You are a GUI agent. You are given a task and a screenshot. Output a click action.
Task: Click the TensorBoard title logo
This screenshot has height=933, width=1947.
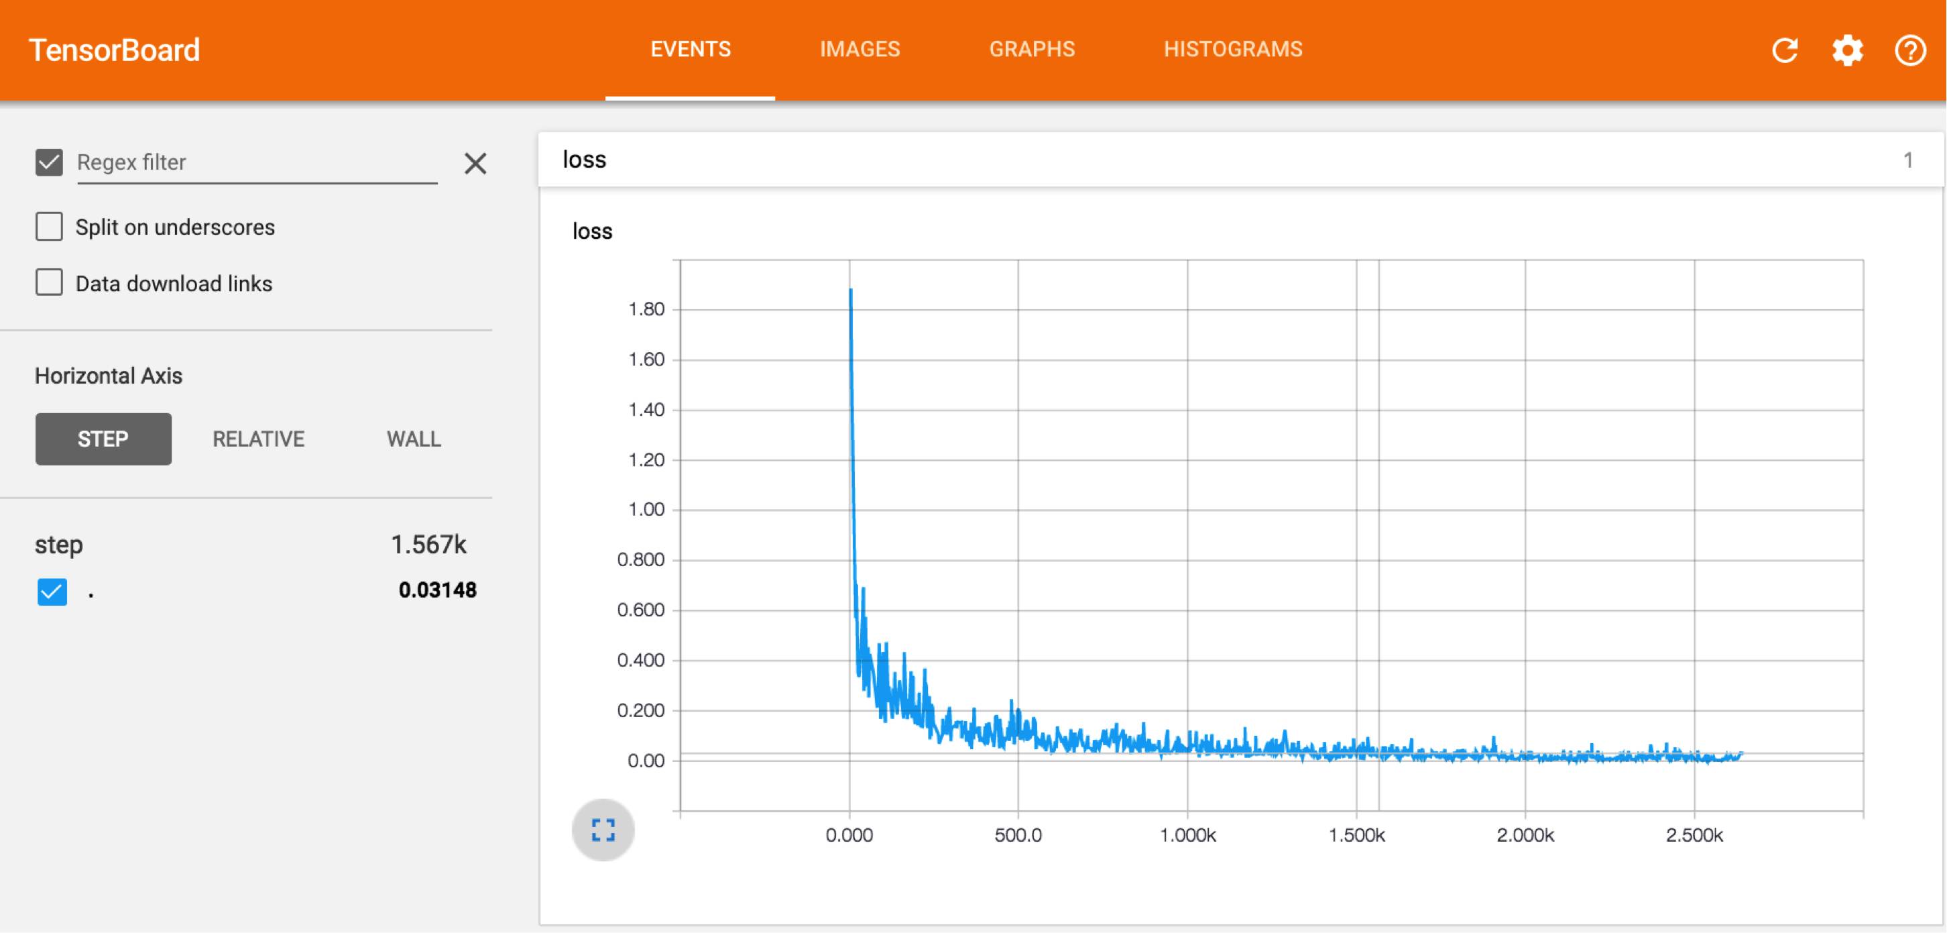click(114, 50)
